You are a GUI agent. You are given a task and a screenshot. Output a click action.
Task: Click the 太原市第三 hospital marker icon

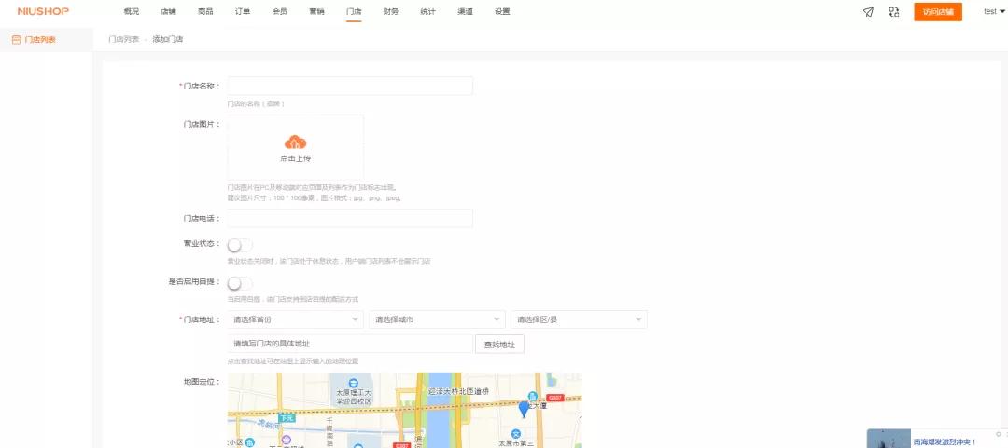[515, 435]
